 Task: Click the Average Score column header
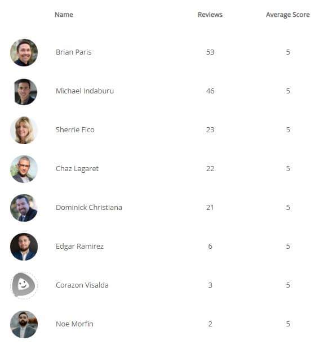[x=288, y=15]
